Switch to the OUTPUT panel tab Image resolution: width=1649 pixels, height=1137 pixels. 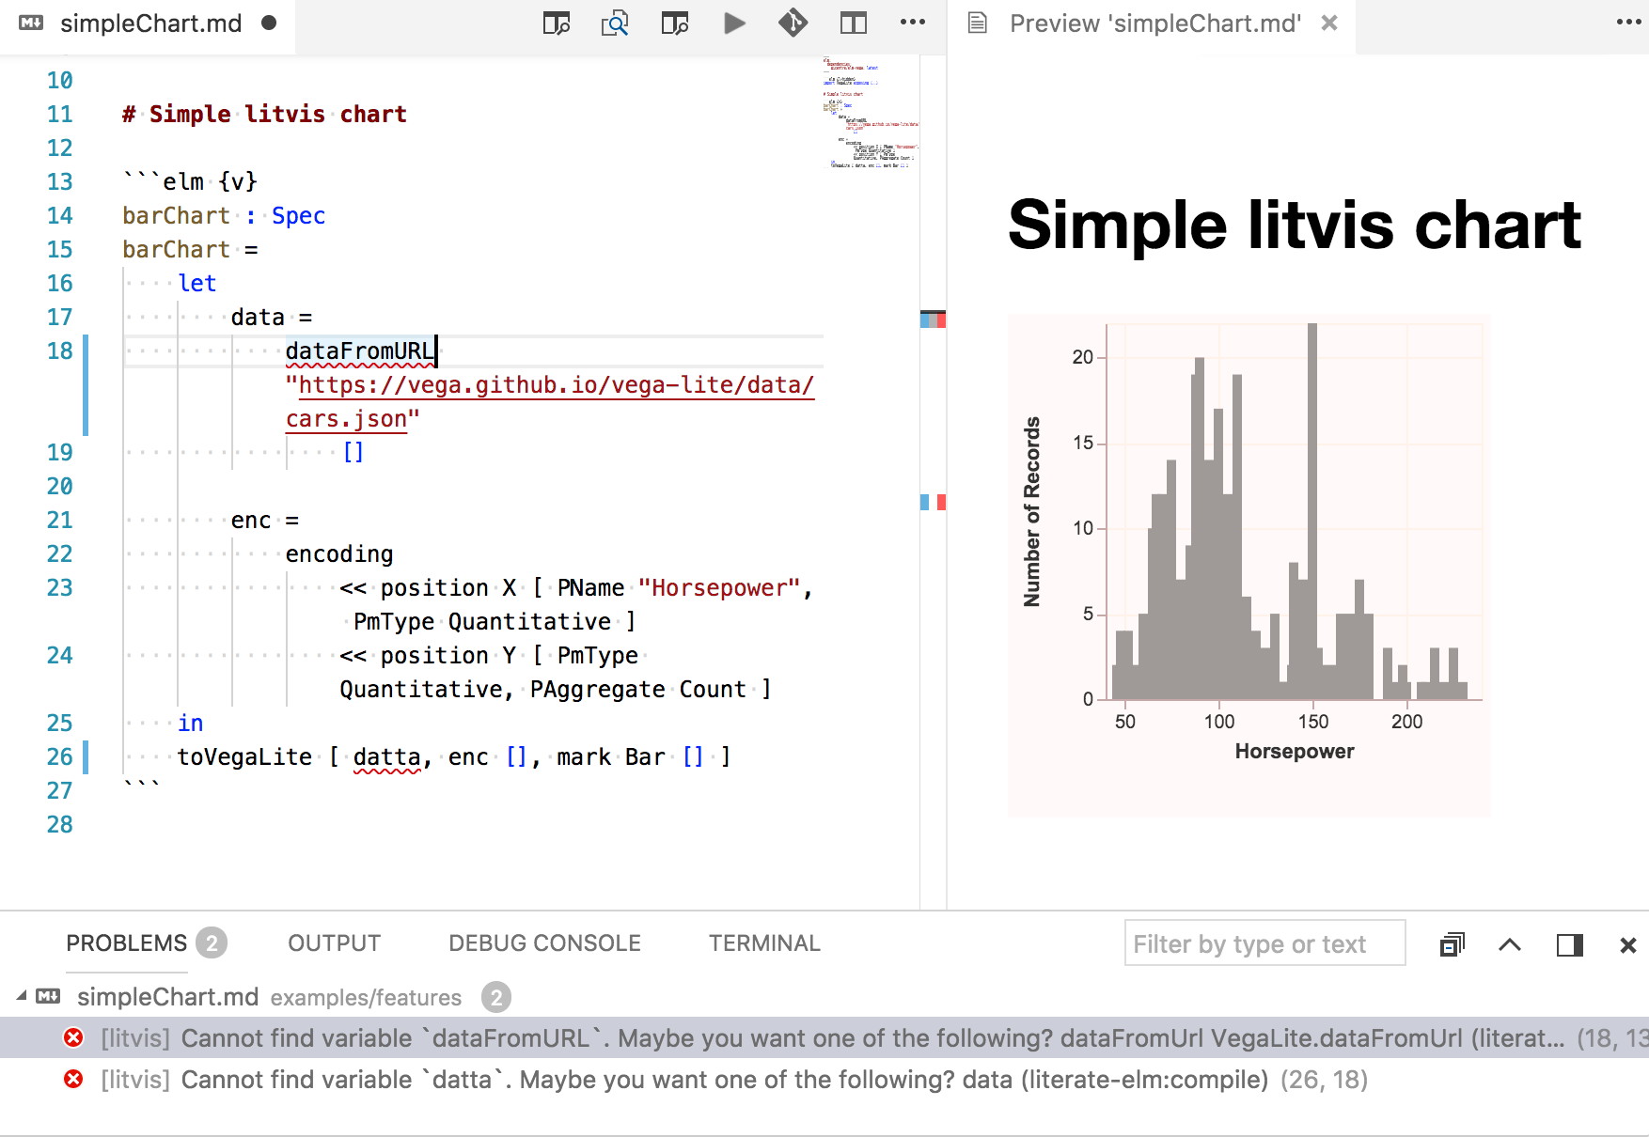[334, 942]
